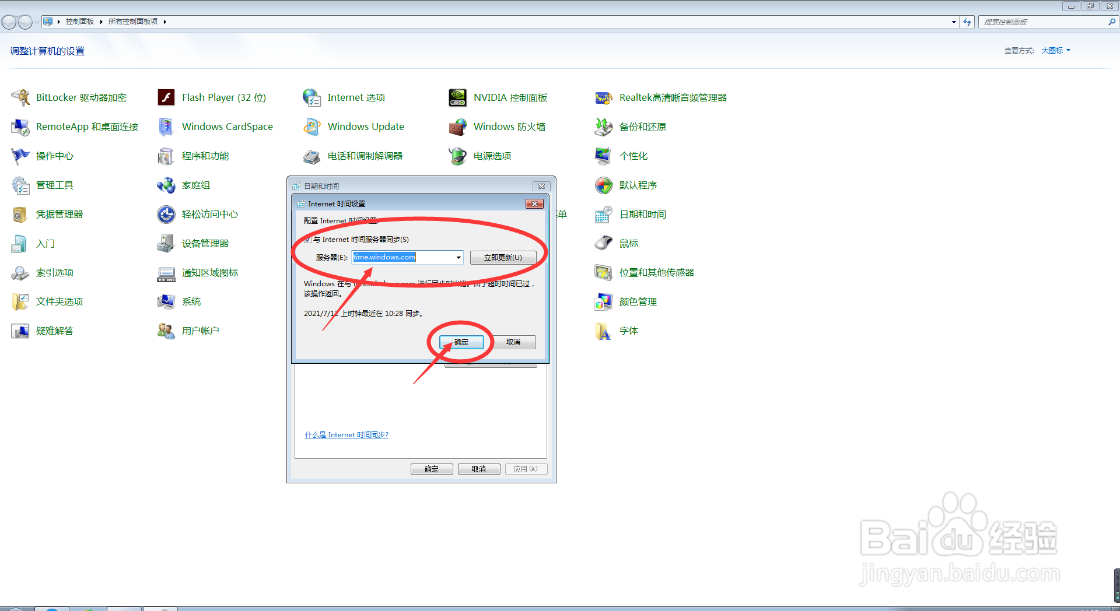Close the Internet 时间设置 dialog
Viewport: 1120px width, 611px height.
534,203
